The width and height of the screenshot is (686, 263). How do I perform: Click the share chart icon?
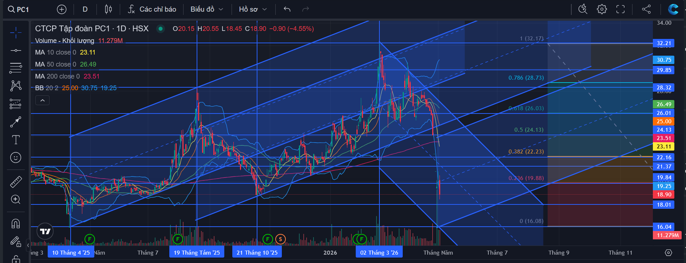click(x=646, y=9)
